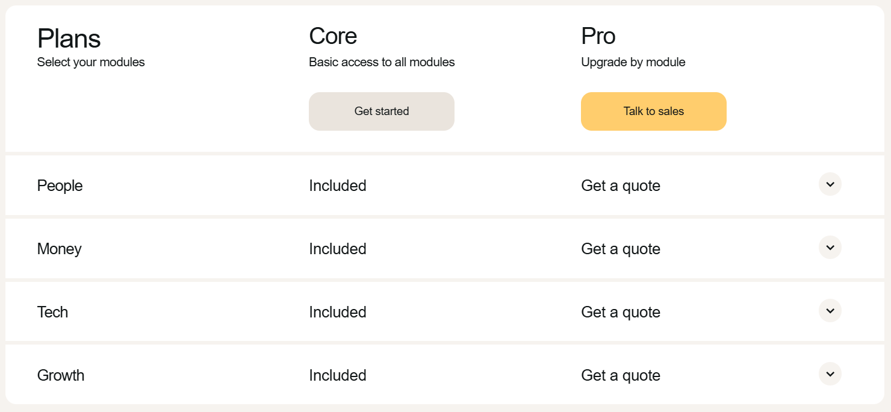Request Get a quote for Growth
Image resolution: width=891 pixels, height=412 pixels.
tap(620, 375)
